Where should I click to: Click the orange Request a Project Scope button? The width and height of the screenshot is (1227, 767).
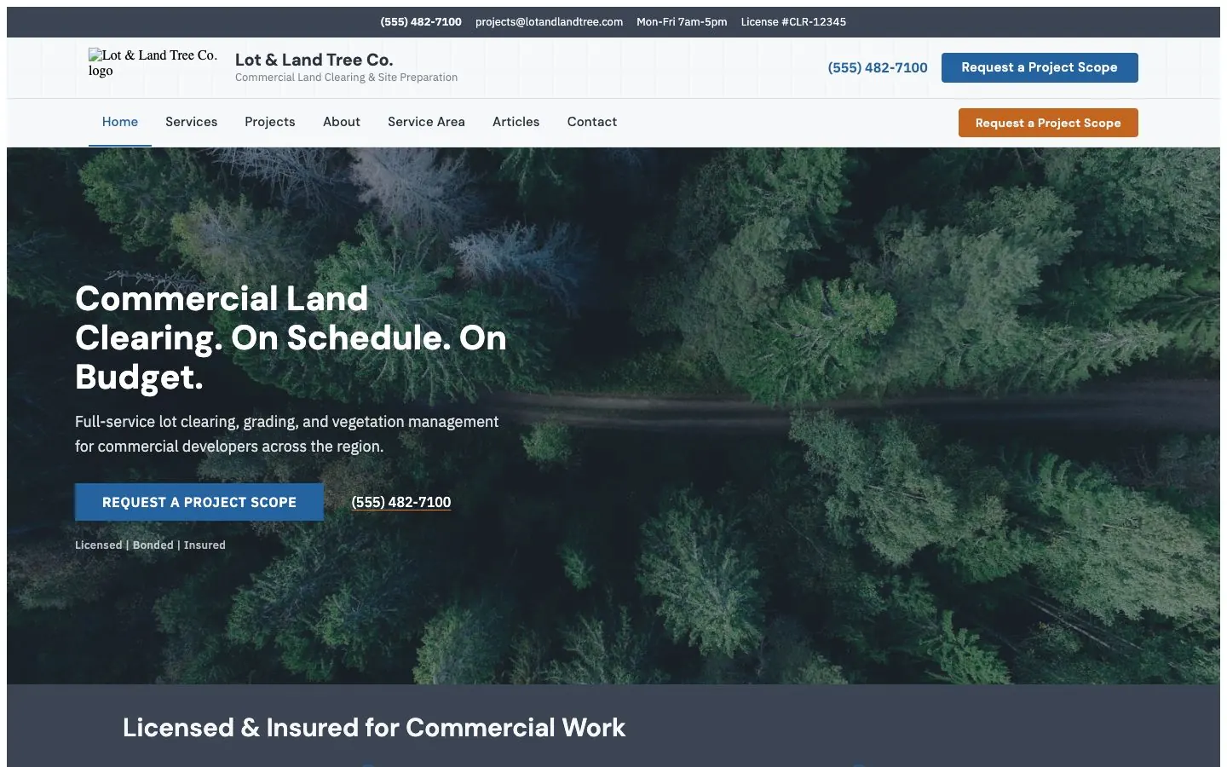point(1048,123)
